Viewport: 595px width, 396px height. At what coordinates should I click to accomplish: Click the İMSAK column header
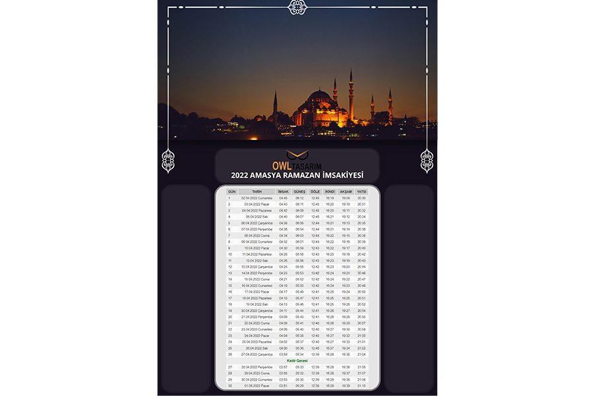coord(283,192)
